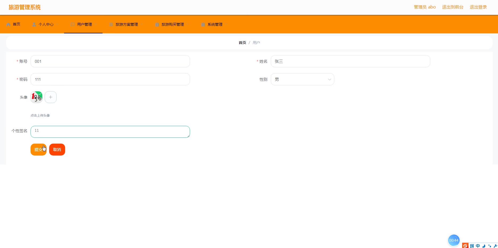Click the home icon beside 首页
The image size is (498, 248).
(x=9, y=24)
